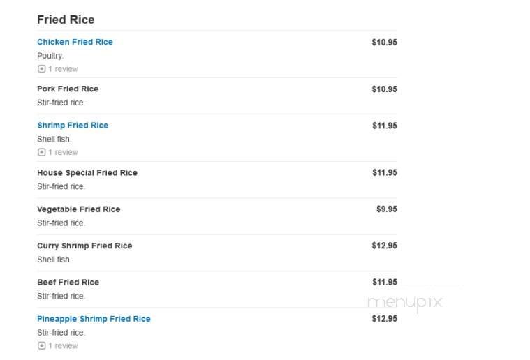Click review icon under Chicken Fried Rice
The image size is (530, 360).
(41, 69)
